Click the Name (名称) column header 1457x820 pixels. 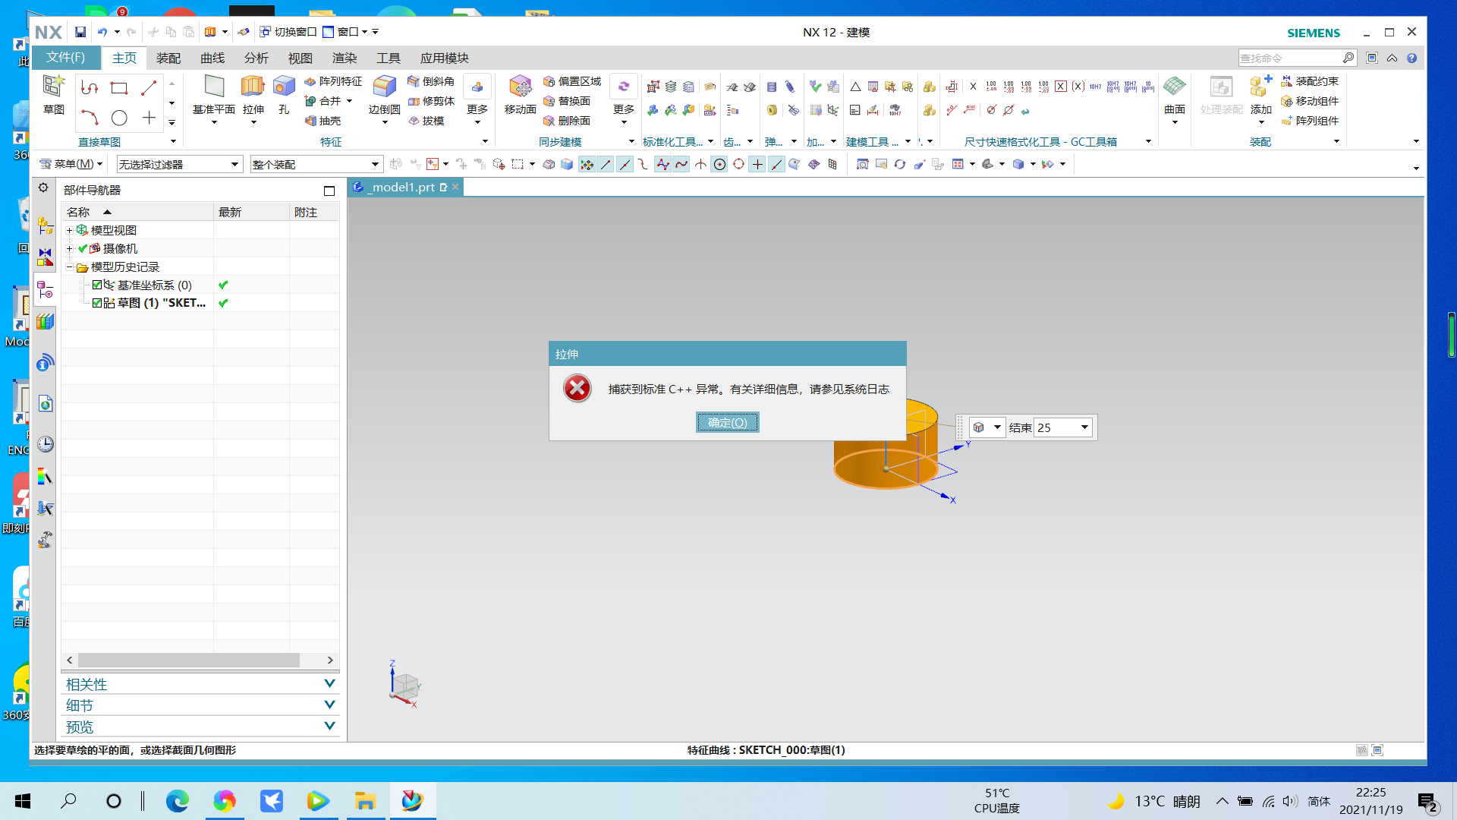point(137,213)
